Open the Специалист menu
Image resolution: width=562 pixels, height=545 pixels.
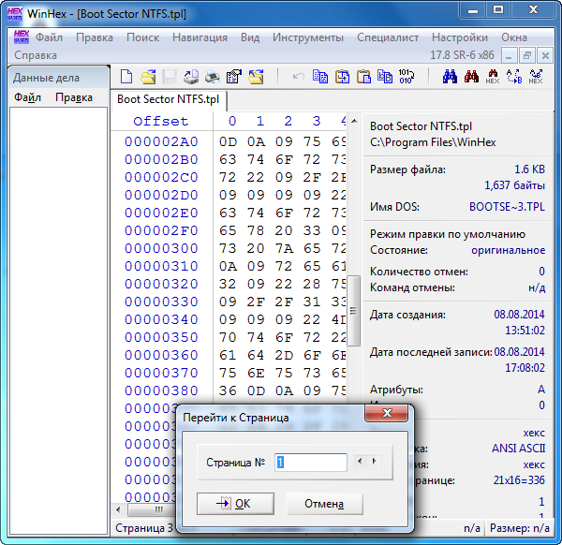coord(388,37)
